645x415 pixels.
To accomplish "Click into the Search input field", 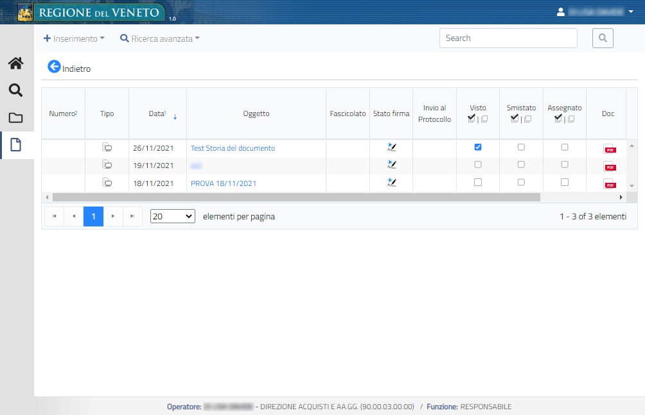I will pos(508,38).
